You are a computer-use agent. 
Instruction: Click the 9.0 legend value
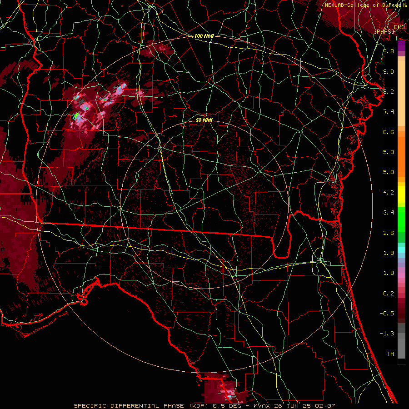[389, 71]
